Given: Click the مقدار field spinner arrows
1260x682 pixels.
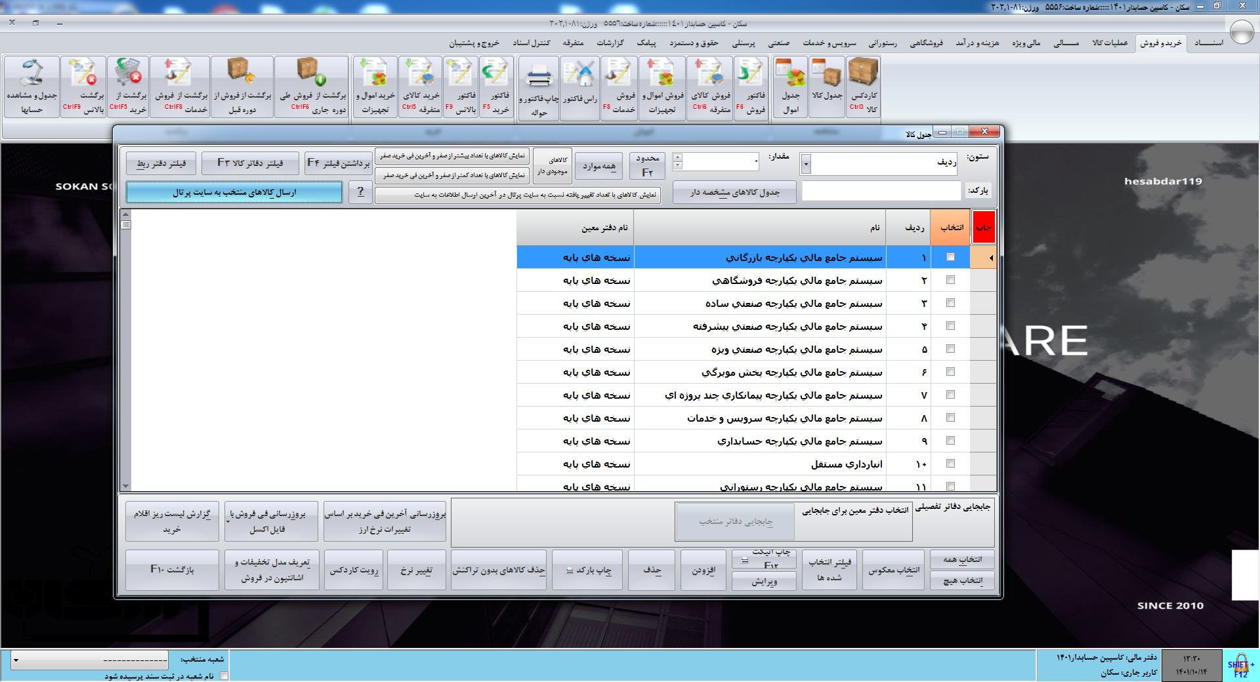Looking at the screenshot, I should (x=678, y=161).
